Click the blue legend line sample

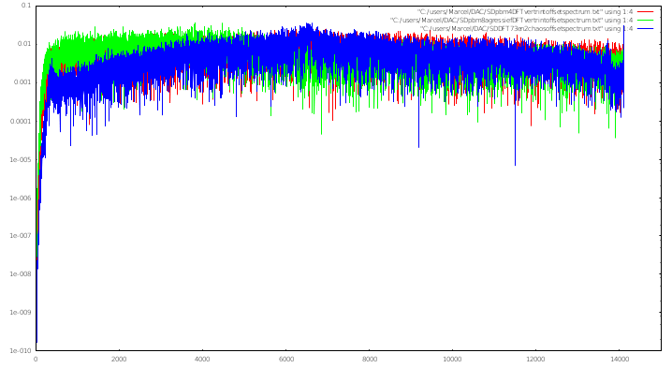click(x=646, y=29)
